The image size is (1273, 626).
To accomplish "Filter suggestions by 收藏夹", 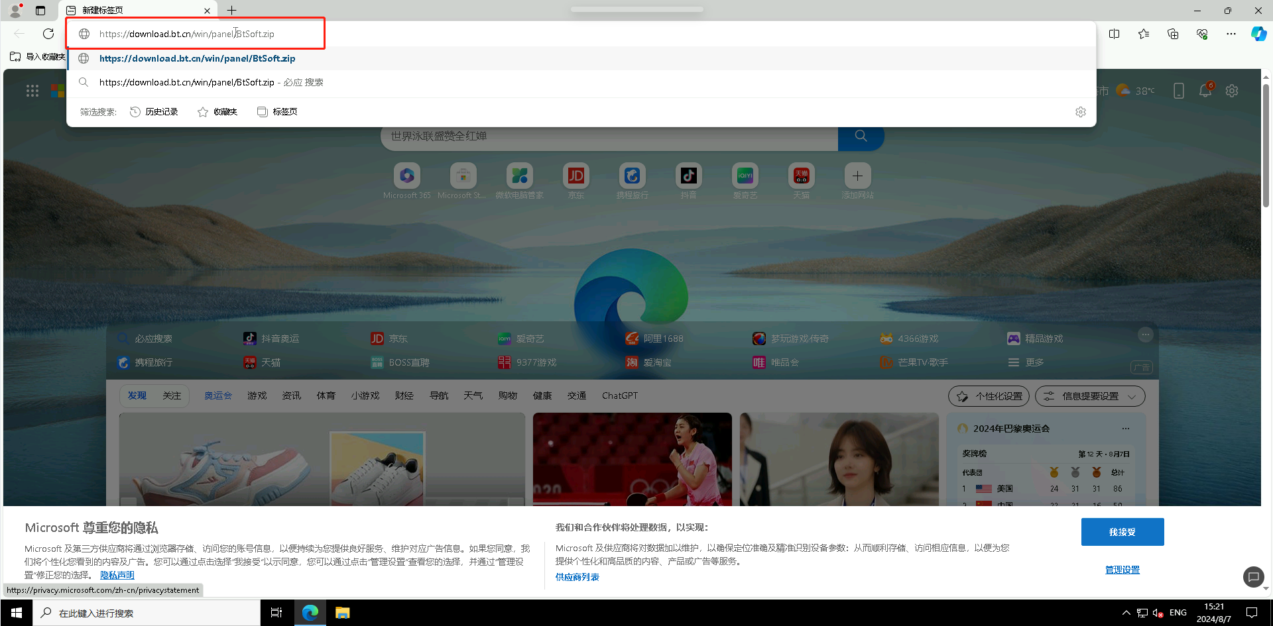I will [217, 112].
